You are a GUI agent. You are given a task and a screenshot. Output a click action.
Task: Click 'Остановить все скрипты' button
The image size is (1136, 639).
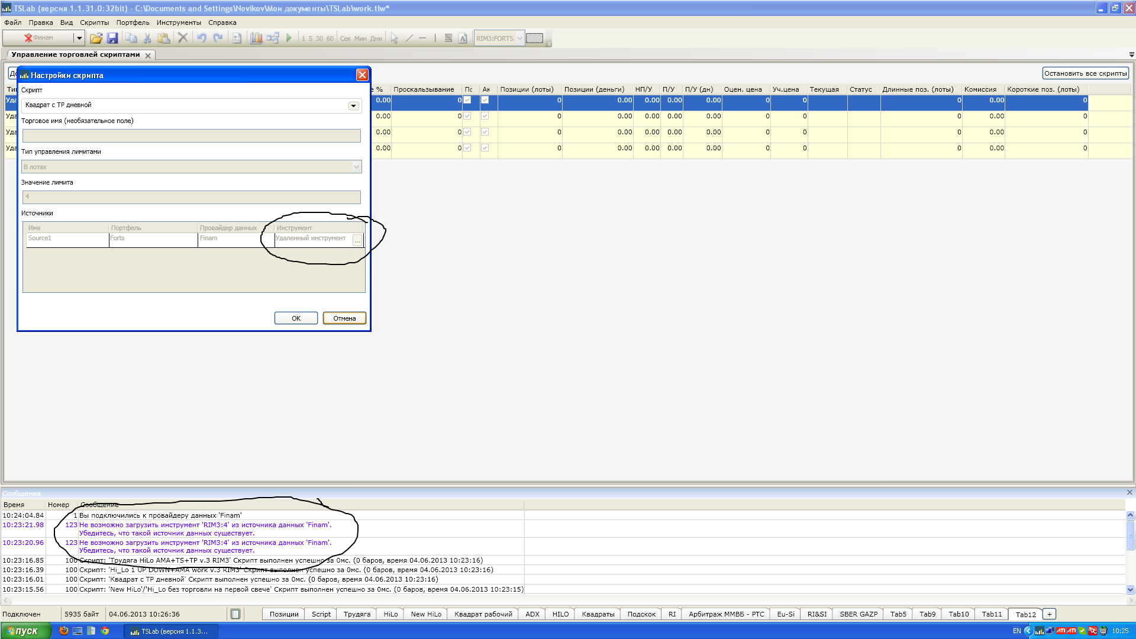[x=1085, y=73]
